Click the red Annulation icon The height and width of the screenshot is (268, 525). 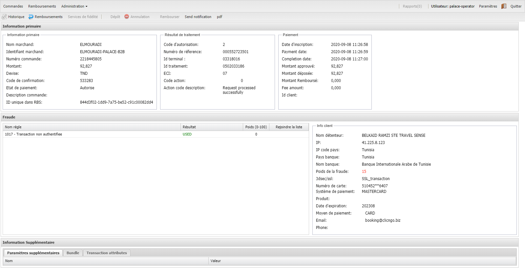pyautogui.click(x=127, y=16)
